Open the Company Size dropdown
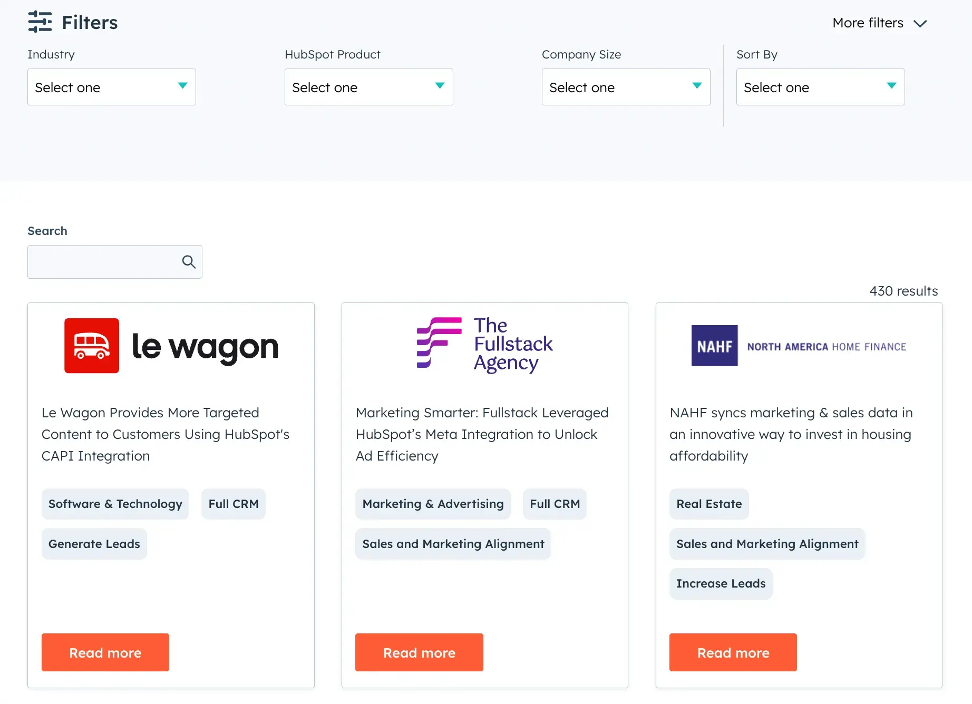This screenshot has width=972, height=704. pyautogui.click(x=626, y=87)
